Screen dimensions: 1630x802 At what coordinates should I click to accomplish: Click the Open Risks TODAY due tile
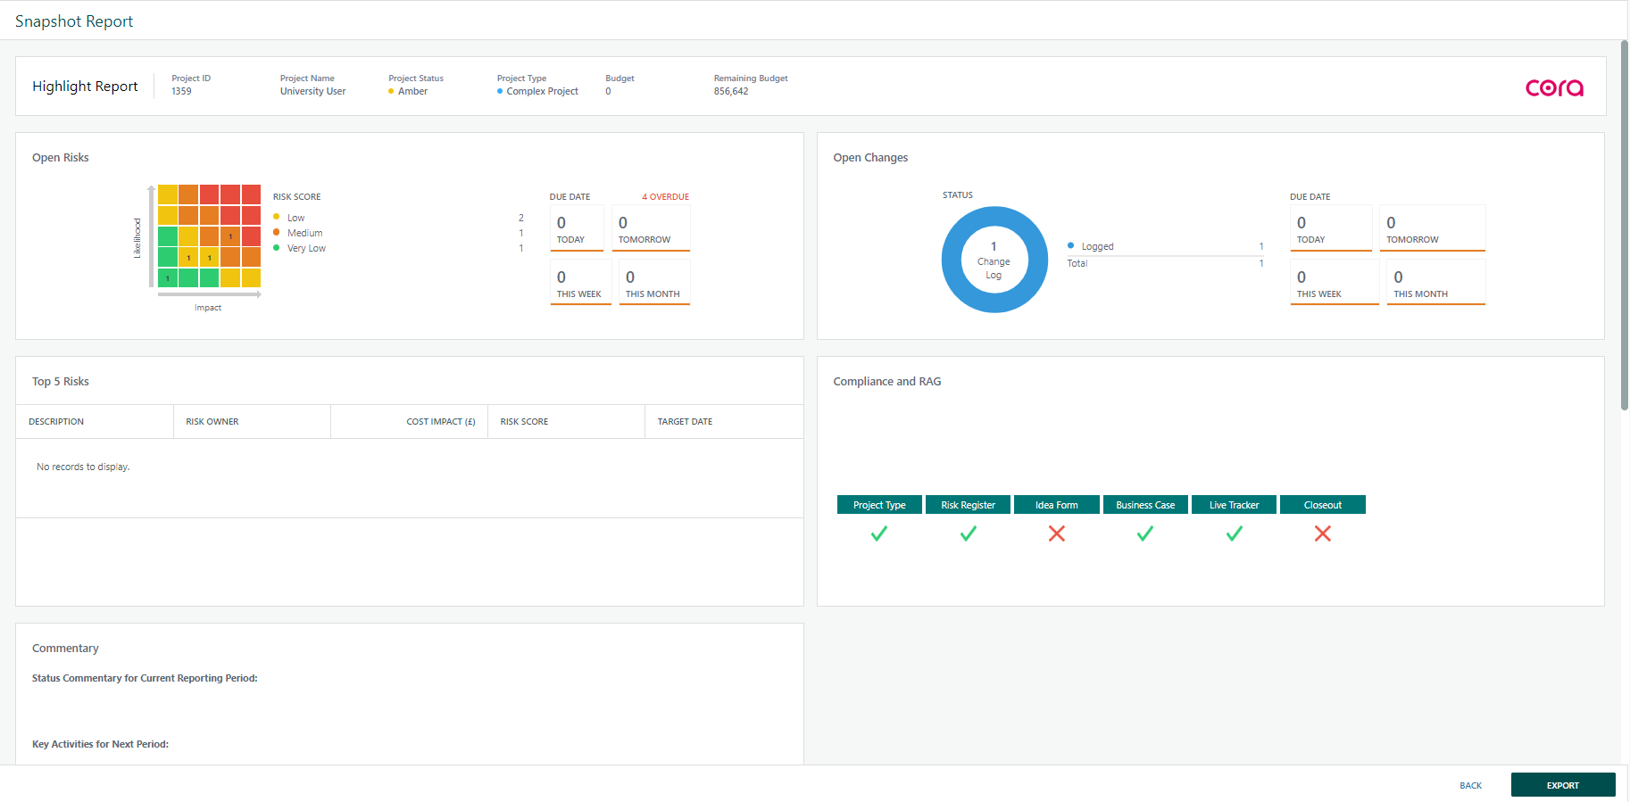click(x=577, y=228)
